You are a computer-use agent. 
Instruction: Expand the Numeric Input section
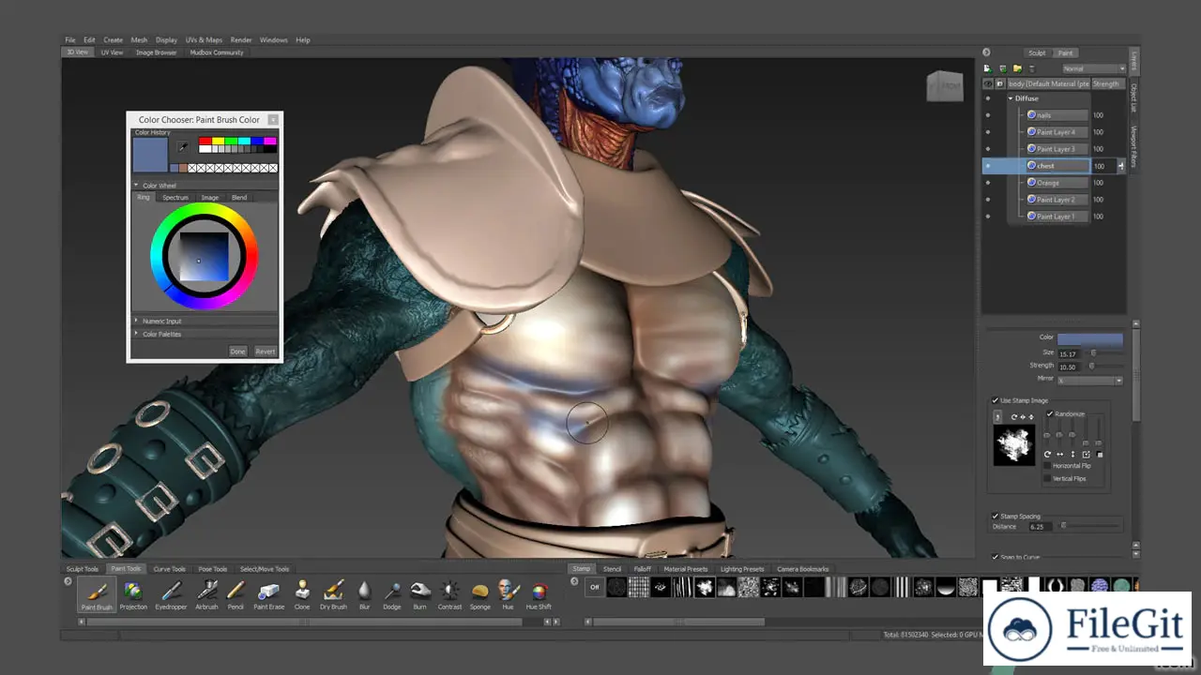point(136,321)
